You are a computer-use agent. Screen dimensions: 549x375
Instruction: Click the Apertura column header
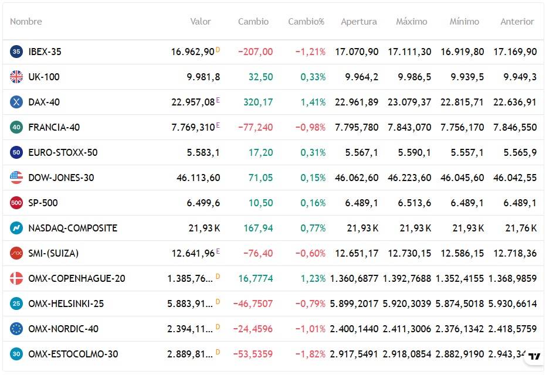coord(359,22)
